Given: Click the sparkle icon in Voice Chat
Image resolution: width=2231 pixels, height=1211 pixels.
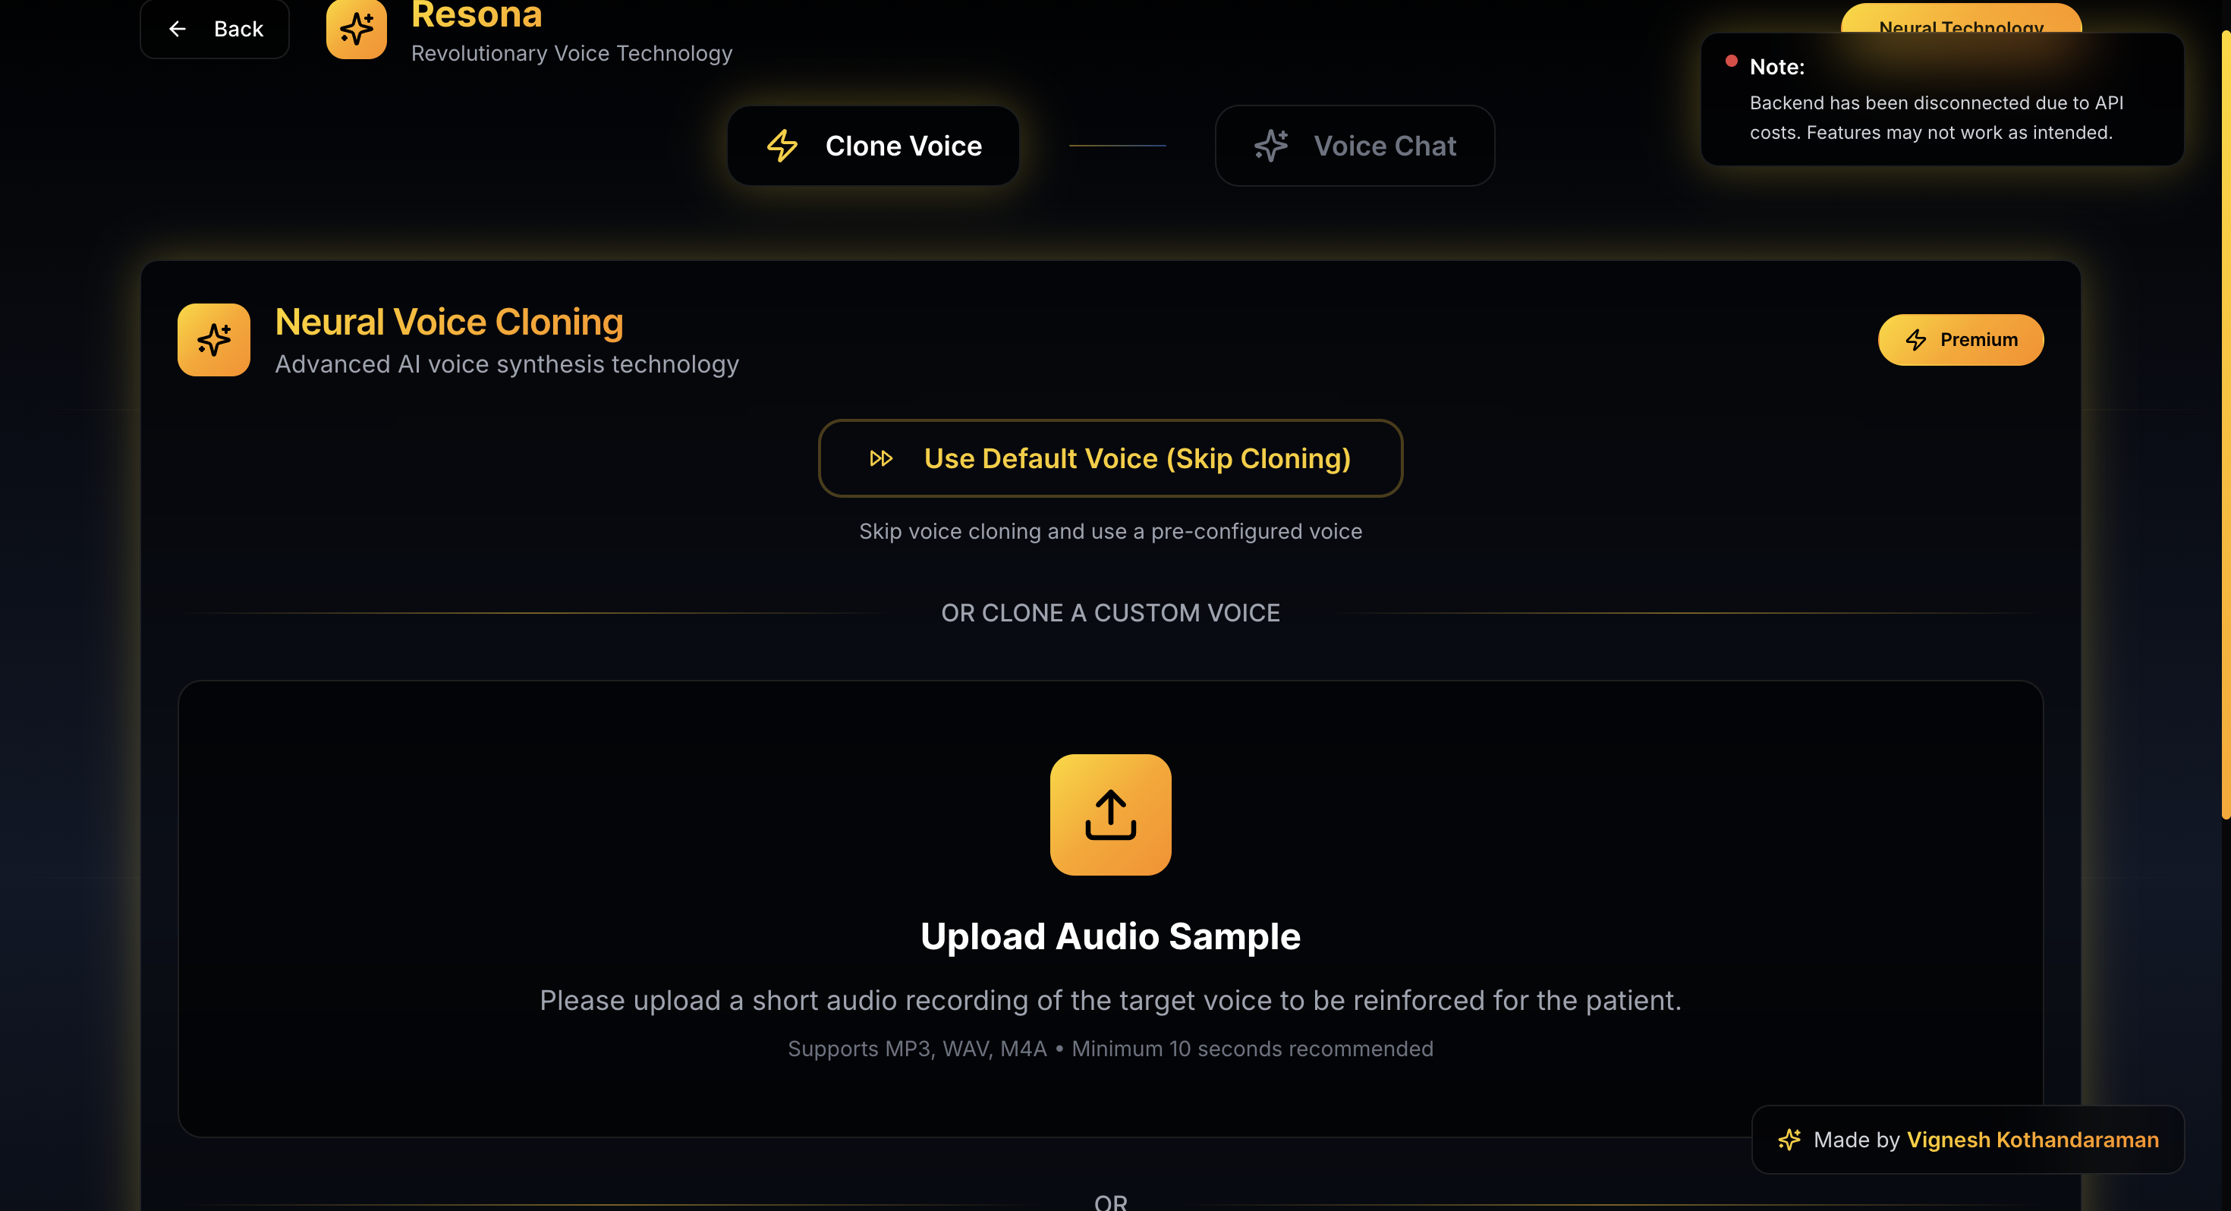Looking at the screenshot, I should 1271,146.
